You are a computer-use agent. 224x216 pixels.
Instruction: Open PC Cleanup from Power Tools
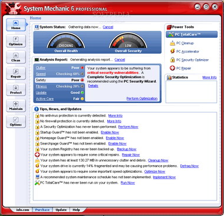185,43
